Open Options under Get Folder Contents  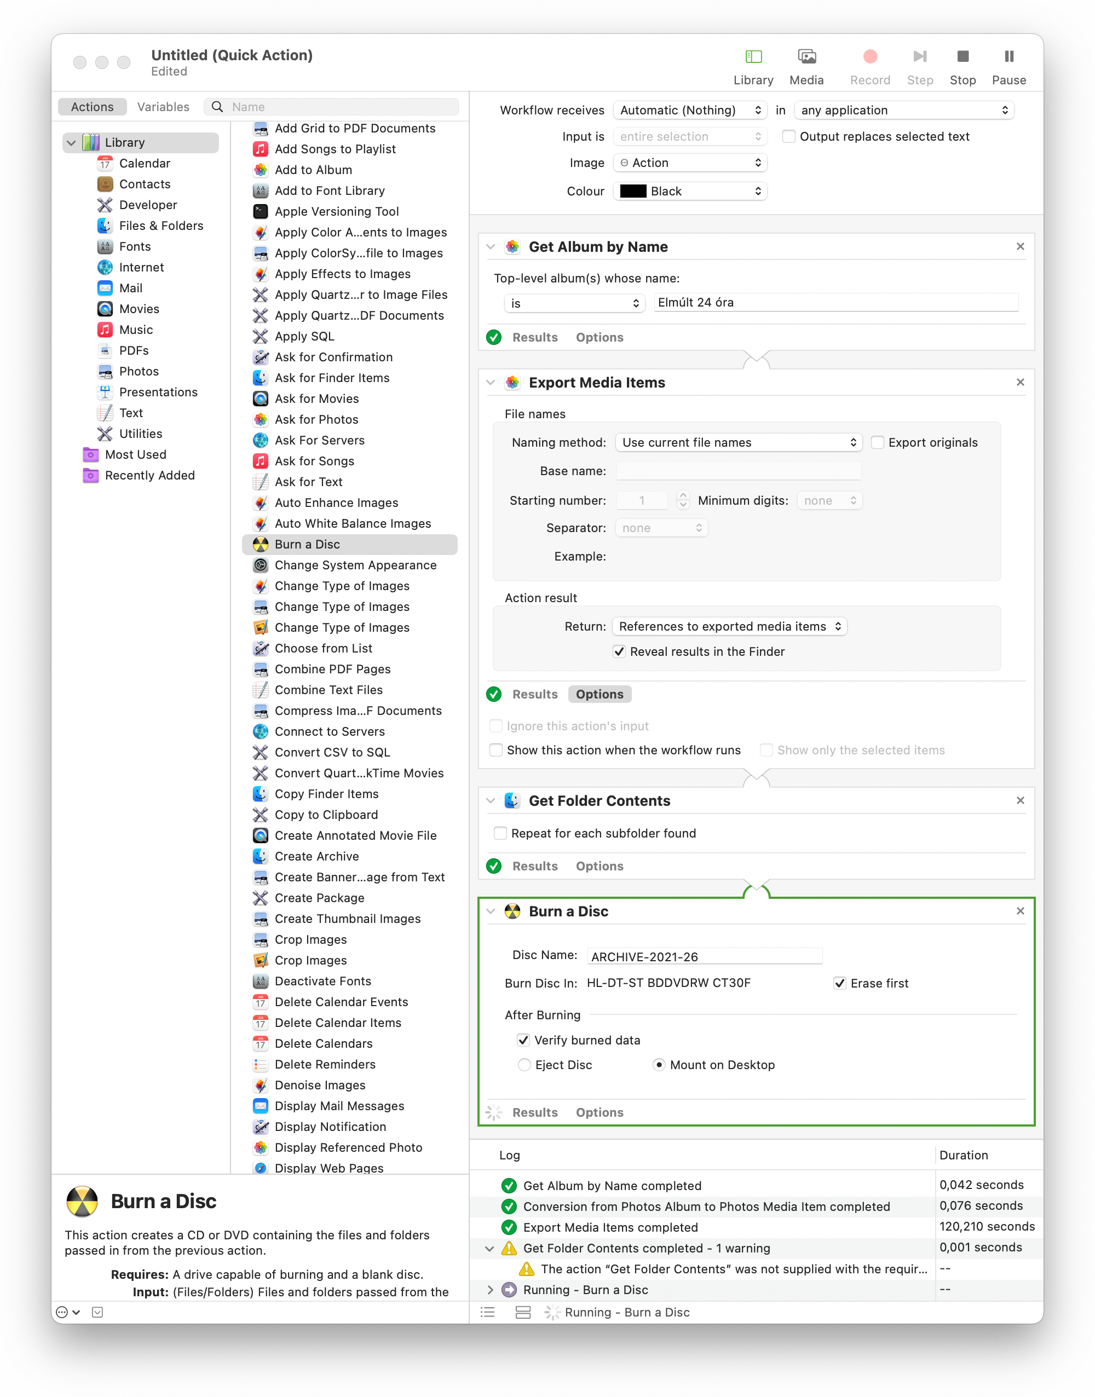[600, 866]
